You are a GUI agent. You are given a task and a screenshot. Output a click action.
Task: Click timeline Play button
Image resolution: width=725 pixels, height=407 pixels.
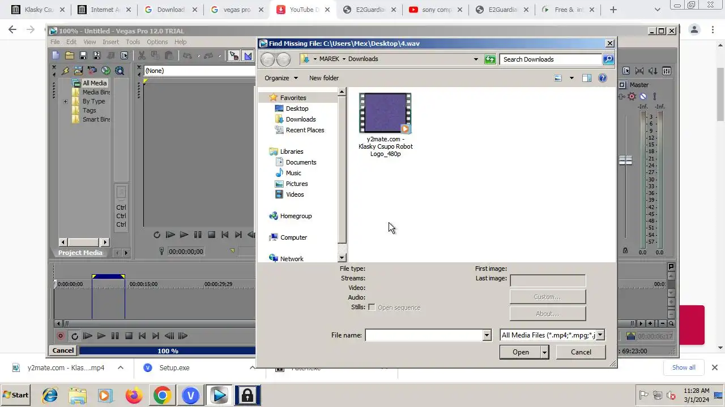pyautogui.click(x=101, y=336)
